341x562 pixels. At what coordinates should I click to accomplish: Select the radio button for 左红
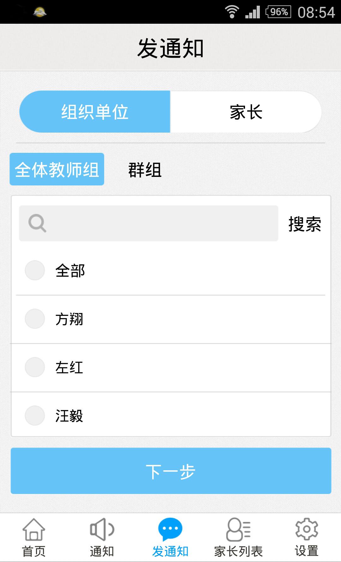pos(35,367)
